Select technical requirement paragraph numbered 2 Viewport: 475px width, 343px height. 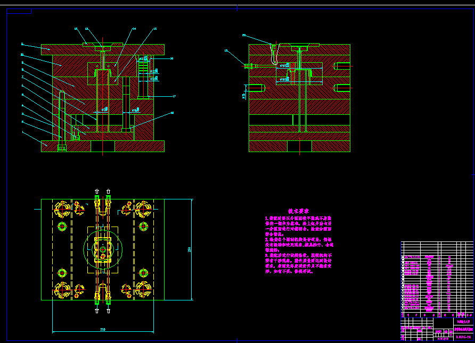click(x=299, y=245)
